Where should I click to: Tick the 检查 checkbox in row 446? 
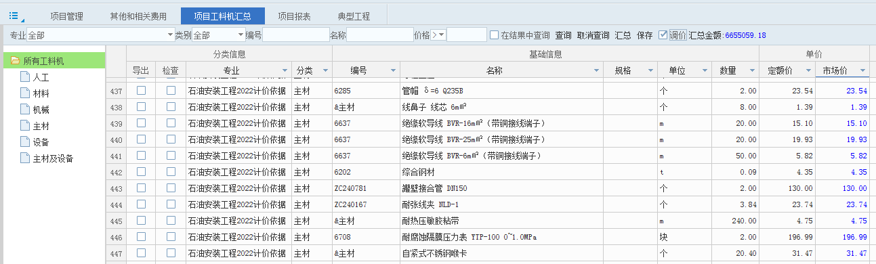point(171,236)
